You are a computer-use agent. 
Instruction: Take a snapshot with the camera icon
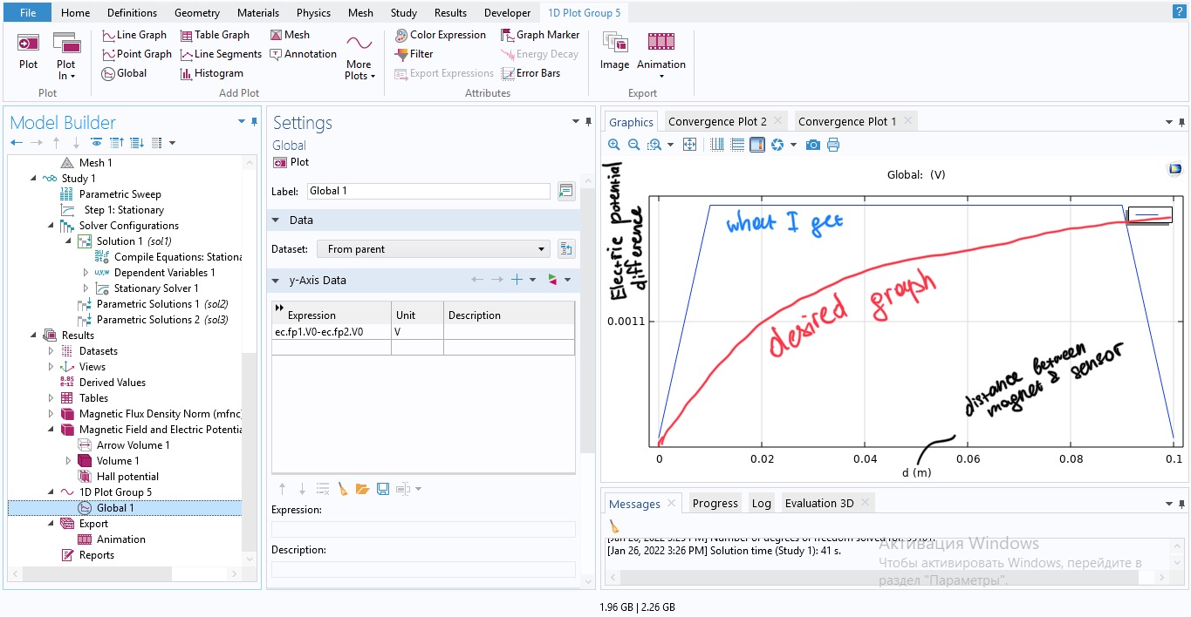point(813,145)
